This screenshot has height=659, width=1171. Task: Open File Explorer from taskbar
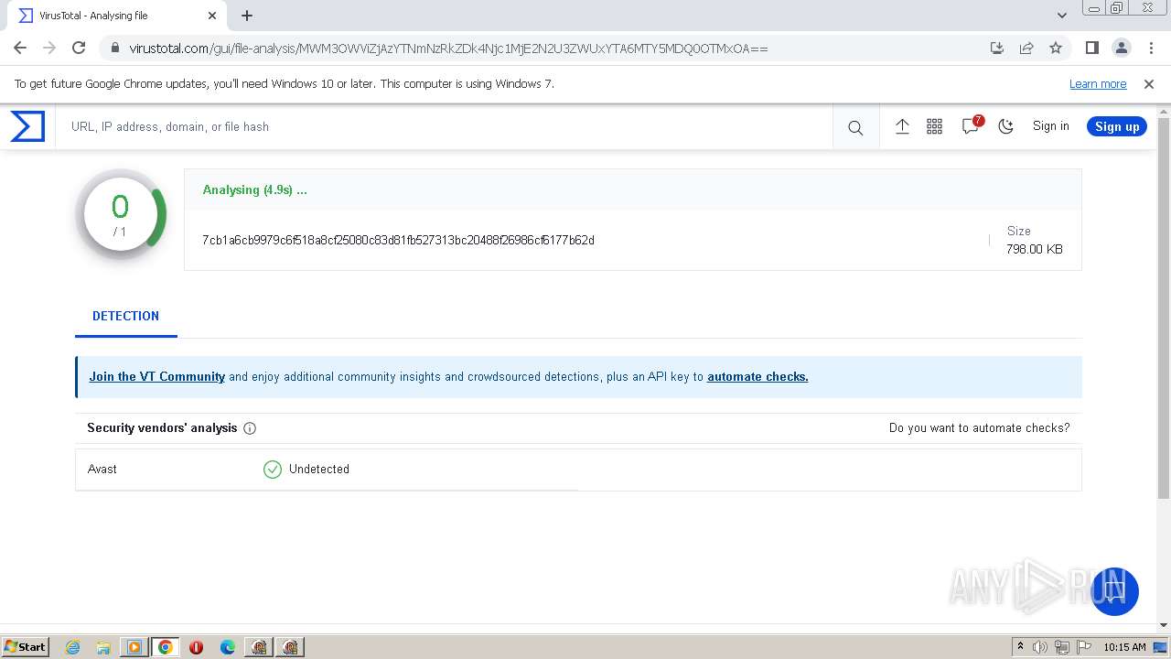[x=103, y=647]
